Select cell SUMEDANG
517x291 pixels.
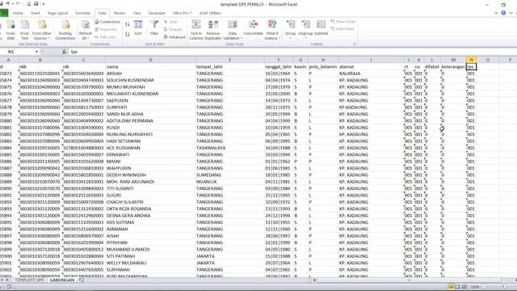[x=229, y=175]
